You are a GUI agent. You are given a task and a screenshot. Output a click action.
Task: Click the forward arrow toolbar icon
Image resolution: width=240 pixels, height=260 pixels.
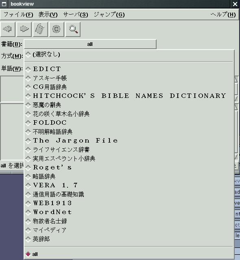click(x=24, y=29)
